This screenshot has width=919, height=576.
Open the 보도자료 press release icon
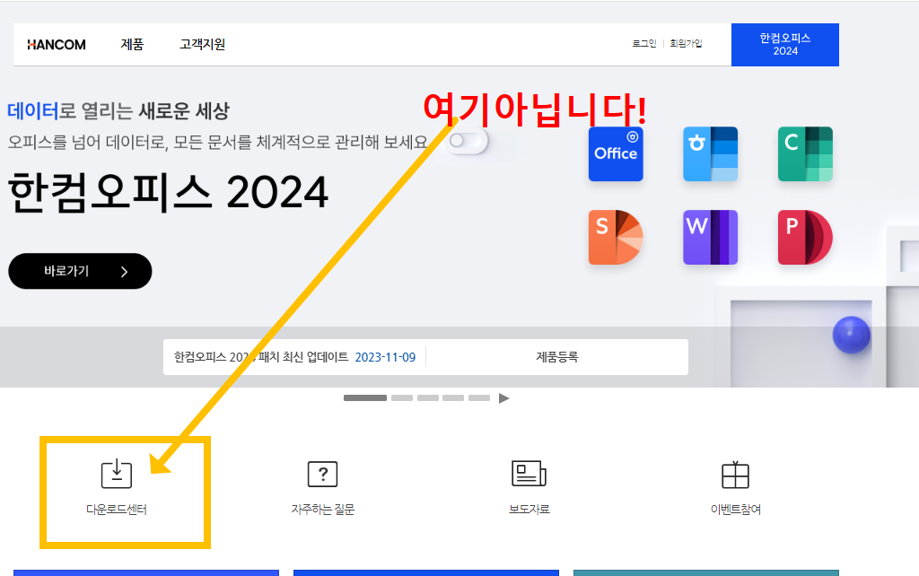527,474
